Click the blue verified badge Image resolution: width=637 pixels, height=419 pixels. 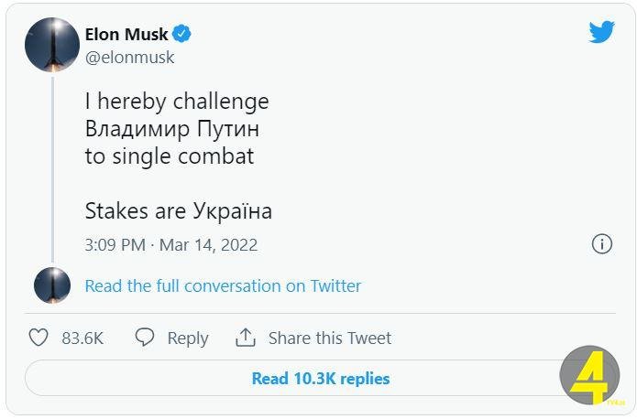point(182,35)
